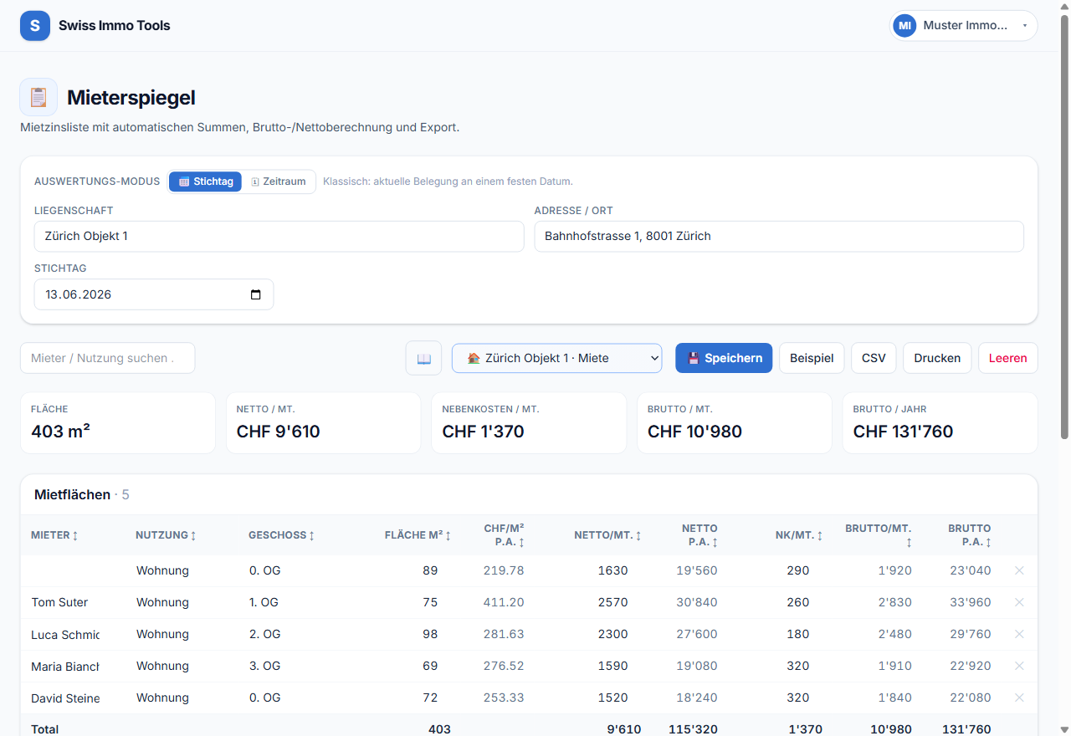Sort table by Netto p.a. column

click(699, 535)
